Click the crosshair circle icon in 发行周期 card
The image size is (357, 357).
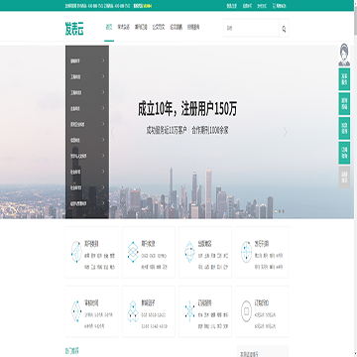[246, 252]
